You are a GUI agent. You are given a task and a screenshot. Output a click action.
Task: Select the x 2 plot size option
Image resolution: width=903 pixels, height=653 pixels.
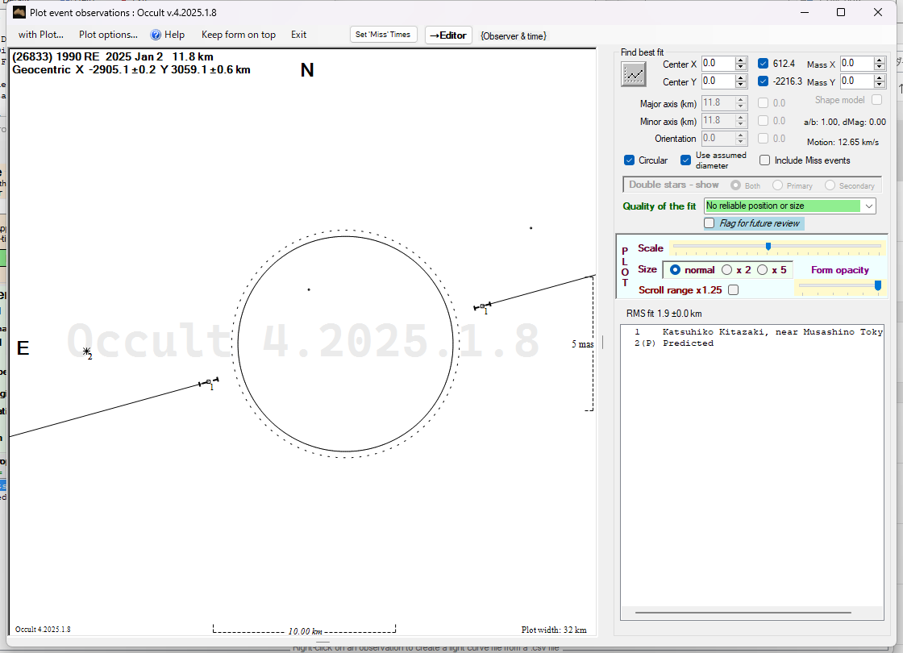click(727, 270)
